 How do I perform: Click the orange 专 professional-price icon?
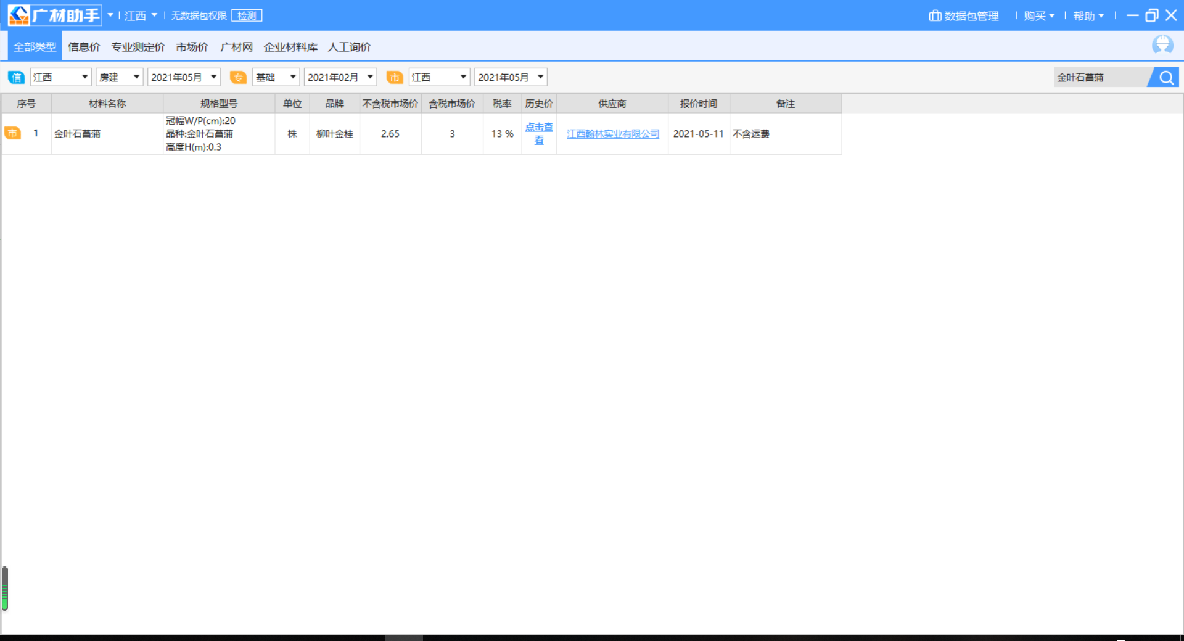pyautogui.click(x=238, y=77)
